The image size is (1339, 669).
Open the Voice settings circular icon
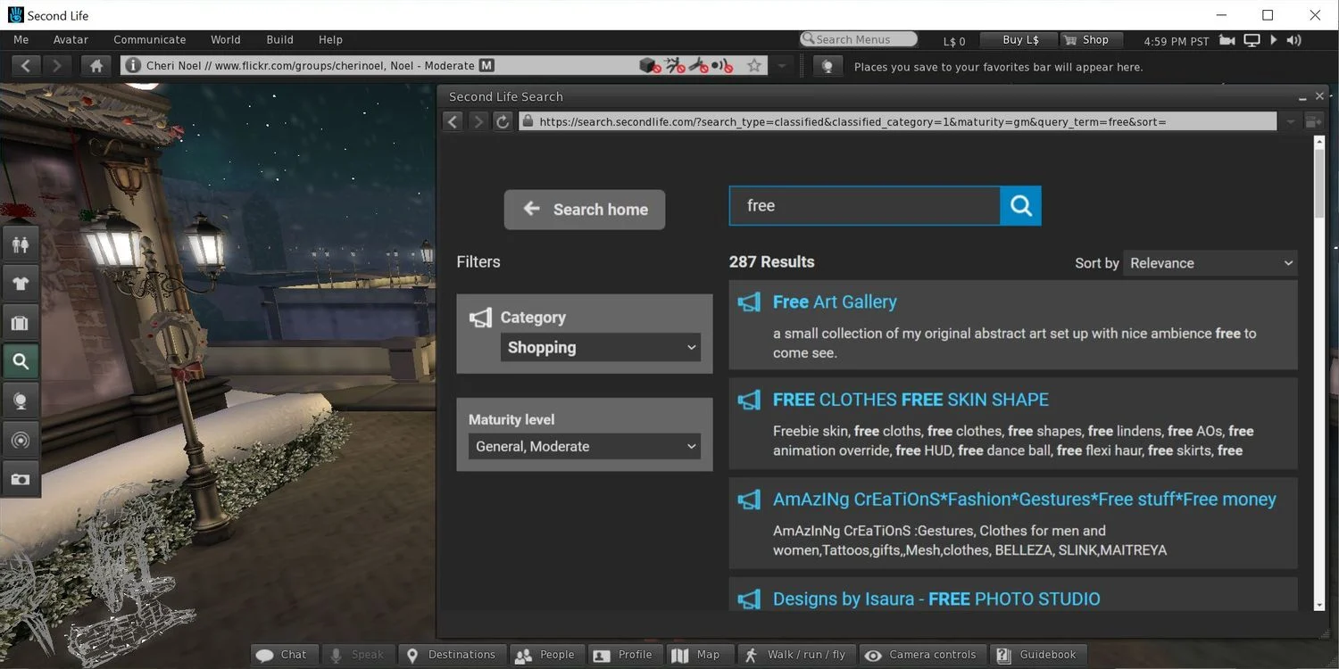(x=20, y=441)
